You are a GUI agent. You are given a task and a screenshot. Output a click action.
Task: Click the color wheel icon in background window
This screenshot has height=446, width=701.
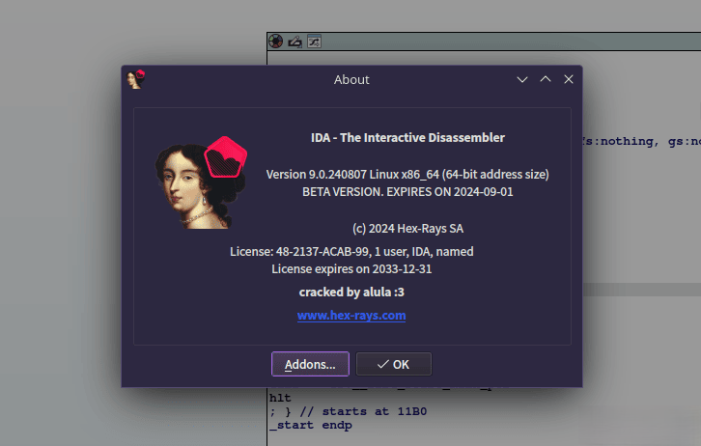(x=276, y=42)
